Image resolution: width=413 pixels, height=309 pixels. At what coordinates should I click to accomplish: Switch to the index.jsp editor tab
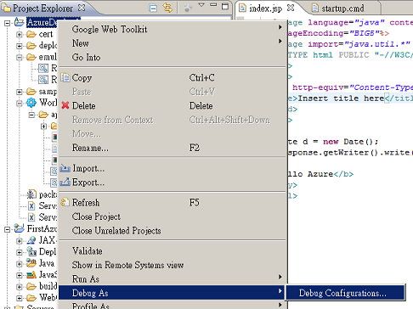tap(265, 8)
